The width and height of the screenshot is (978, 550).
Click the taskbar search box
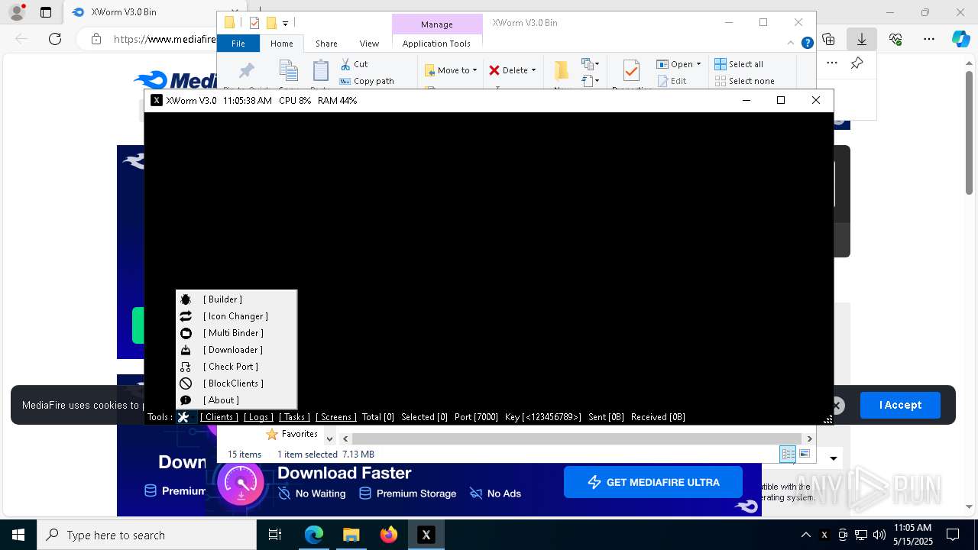coord(147,535)
